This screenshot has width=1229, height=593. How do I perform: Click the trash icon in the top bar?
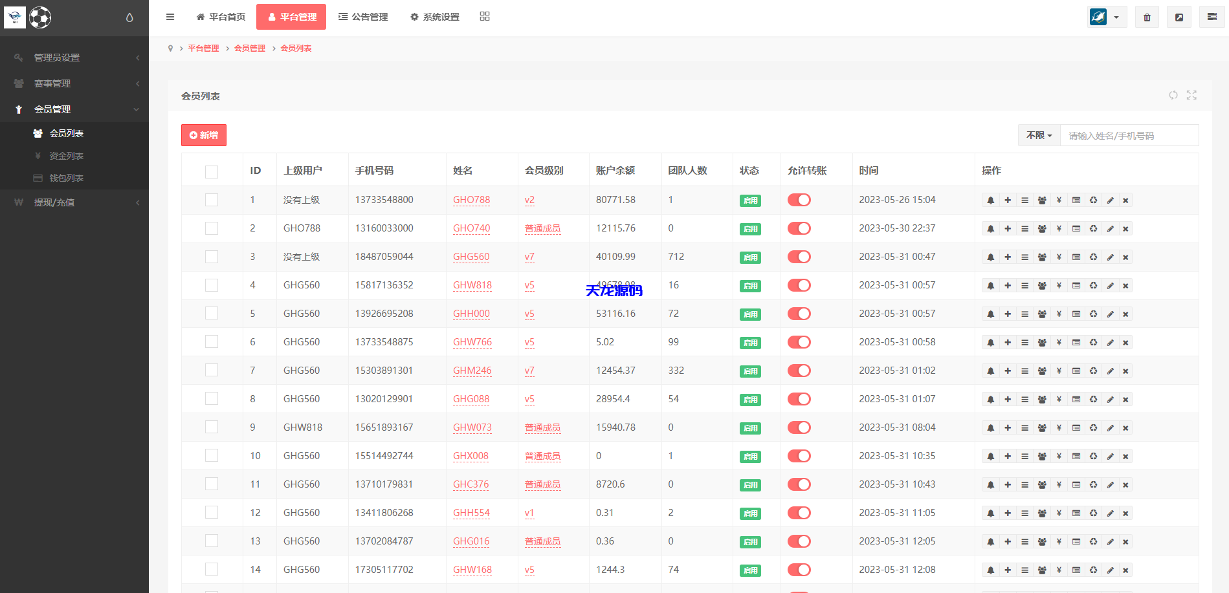(1146, 16)
